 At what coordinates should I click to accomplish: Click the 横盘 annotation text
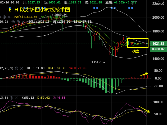(136, 51)
